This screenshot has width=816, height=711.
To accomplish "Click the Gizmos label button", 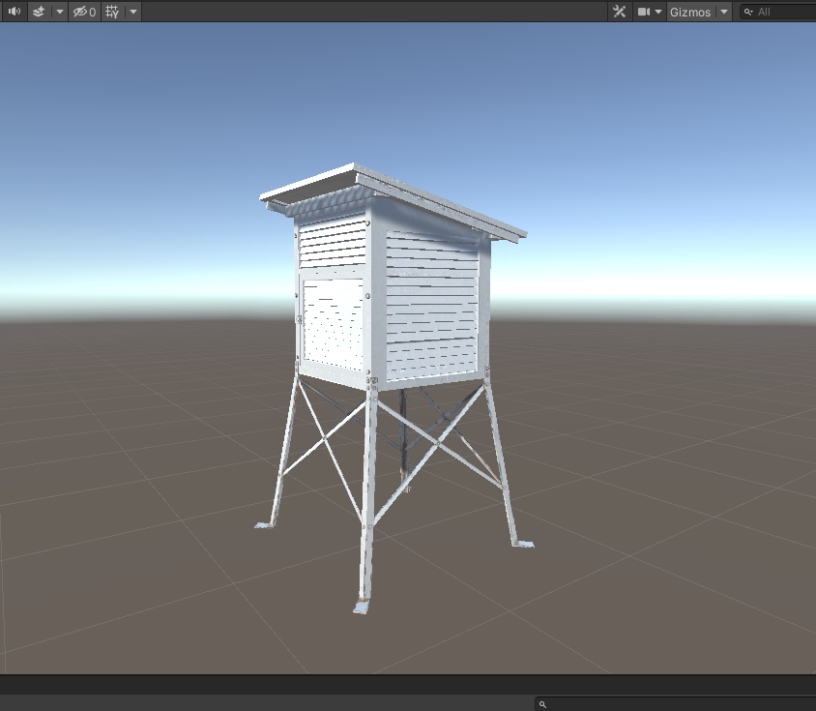I will [688, 12].
